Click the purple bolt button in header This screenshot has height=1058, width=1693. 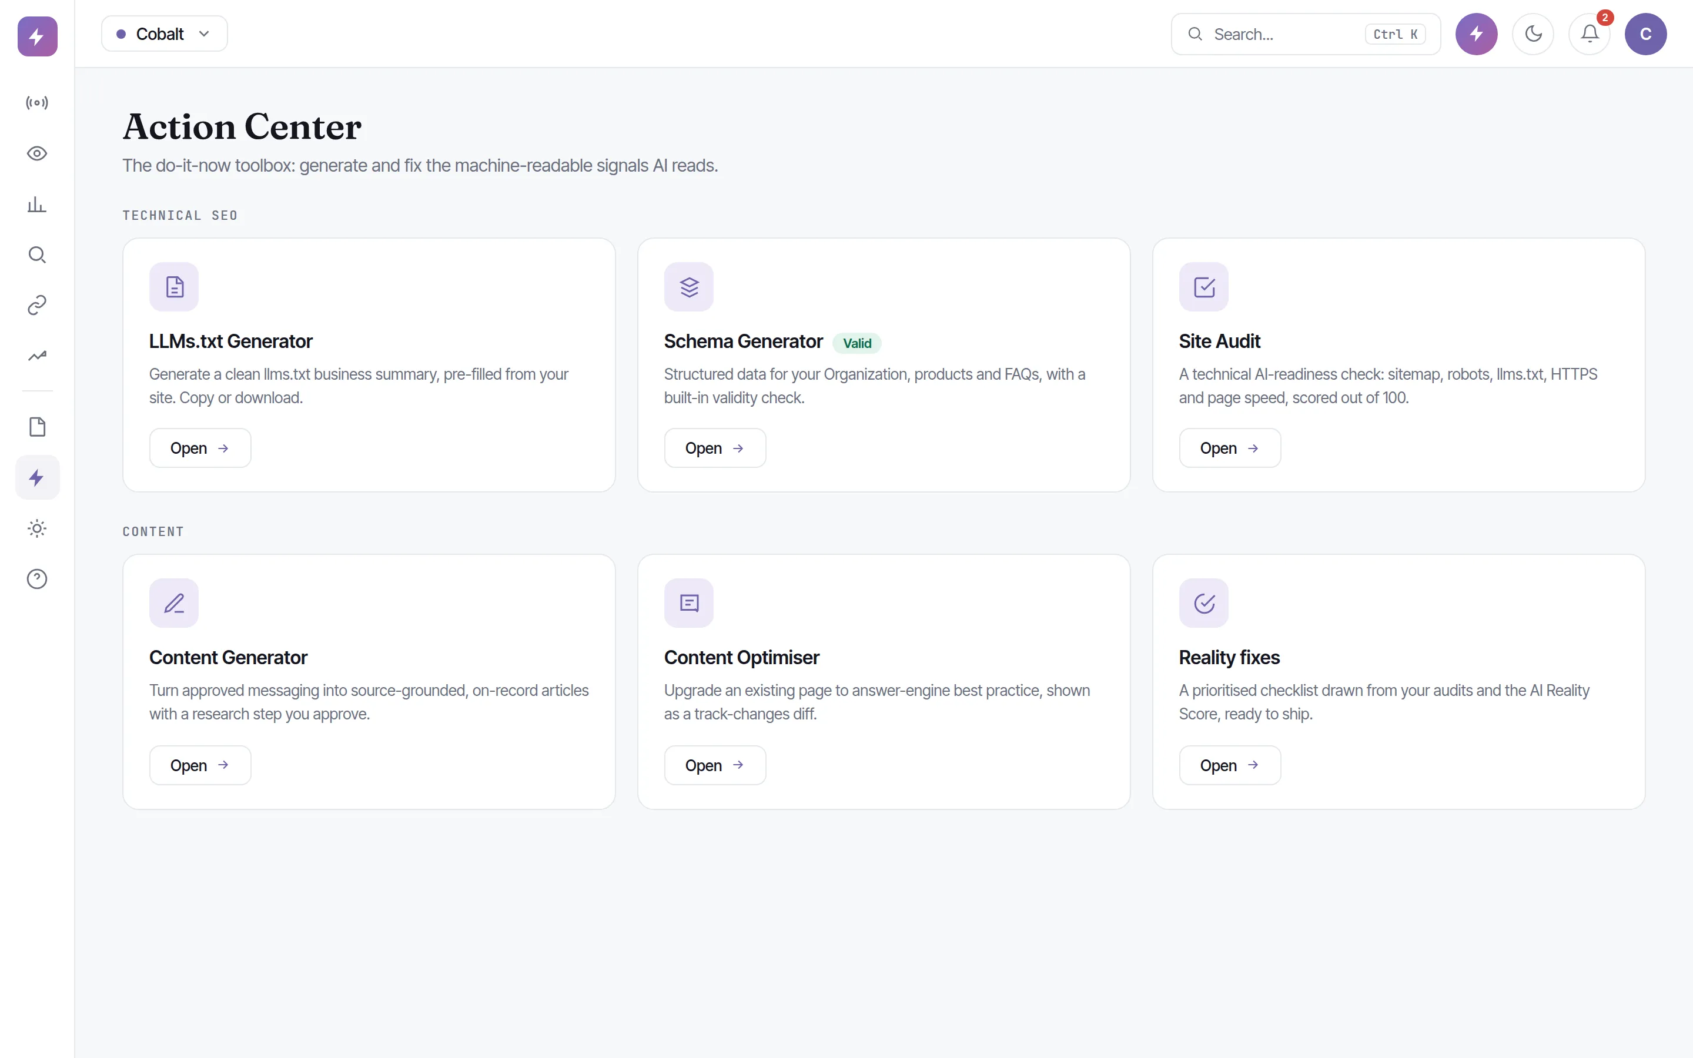coord(1476,34)
